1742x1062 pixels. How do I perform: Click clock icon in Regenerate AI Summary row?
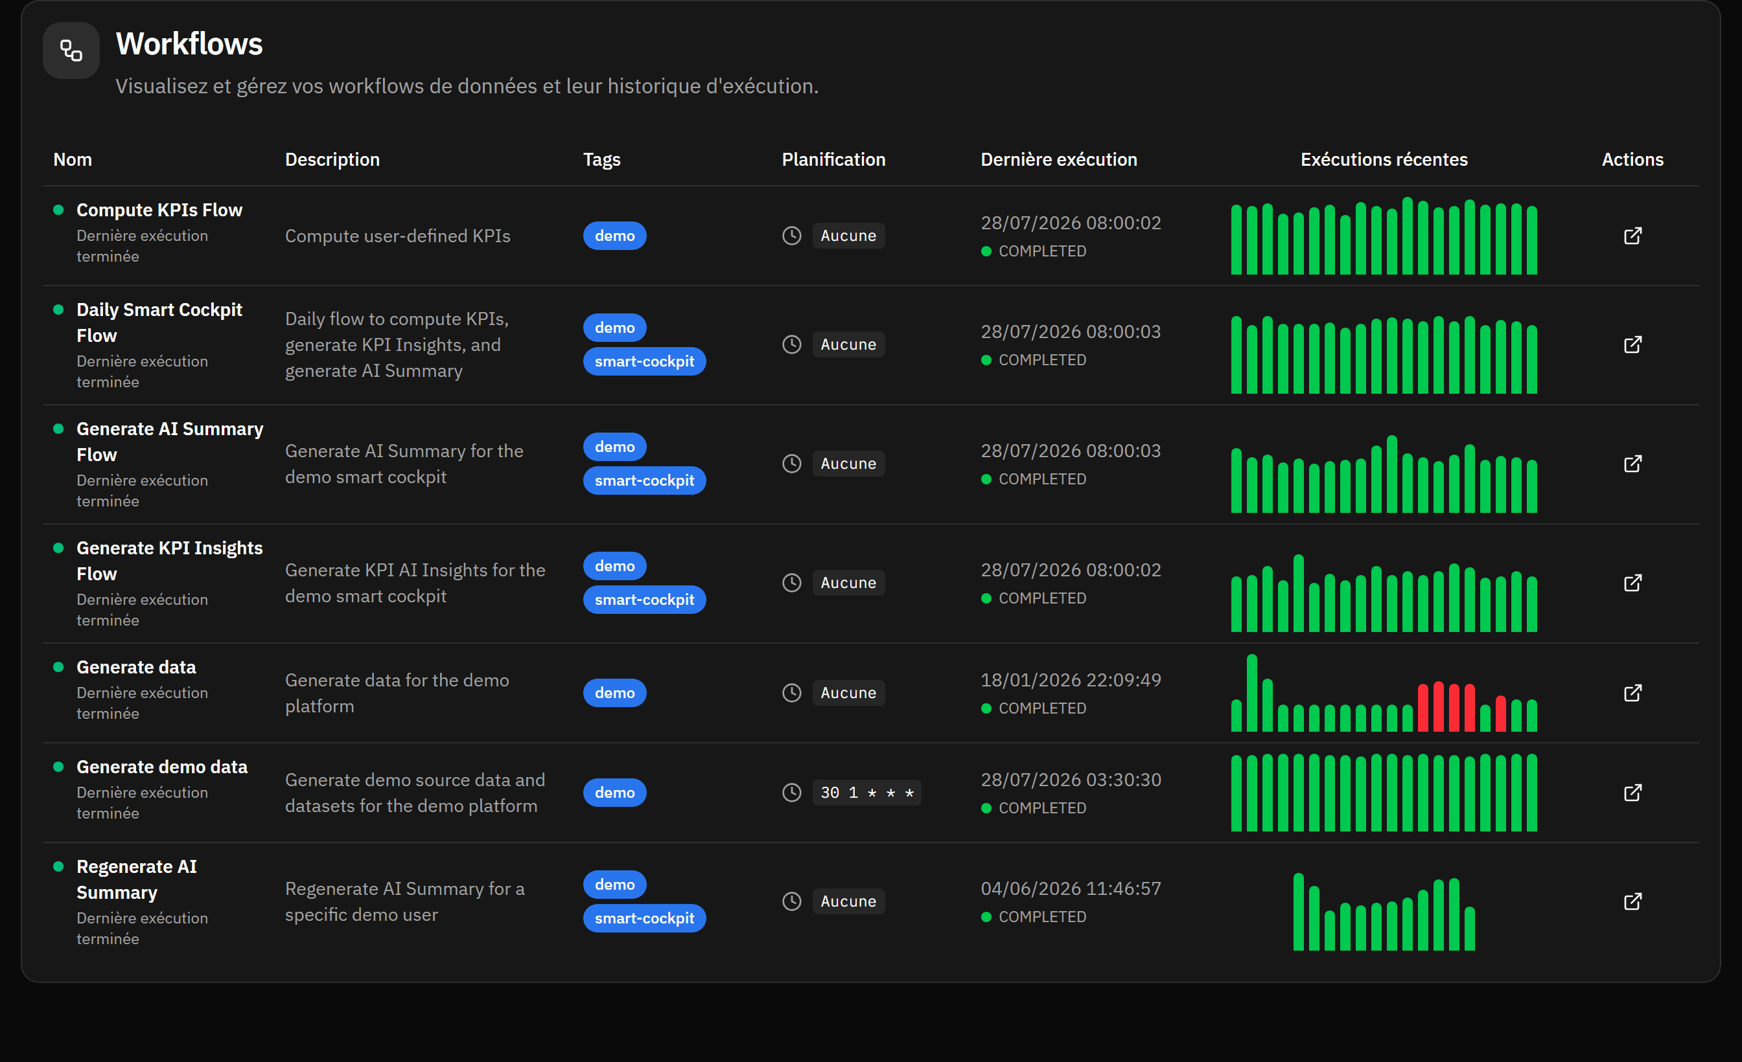[792, 901]
